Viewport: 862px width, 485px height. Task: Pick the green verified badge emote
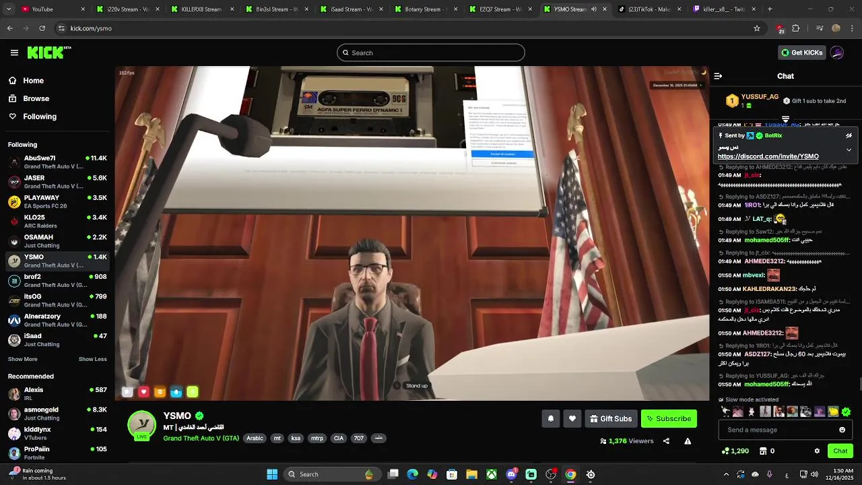[x=846, y=412]
